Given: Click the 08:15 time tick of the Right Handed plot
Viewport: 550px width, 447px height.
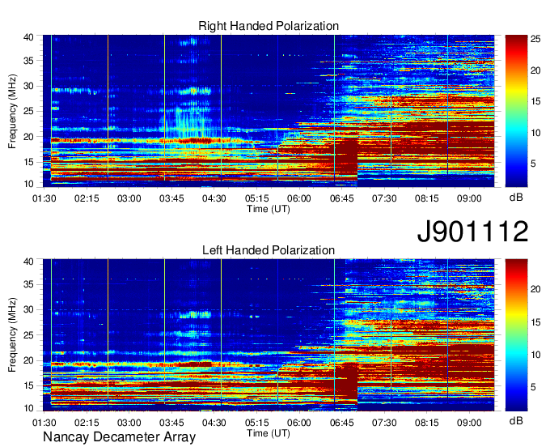Looking at the screenshot, I should (427, 198).
